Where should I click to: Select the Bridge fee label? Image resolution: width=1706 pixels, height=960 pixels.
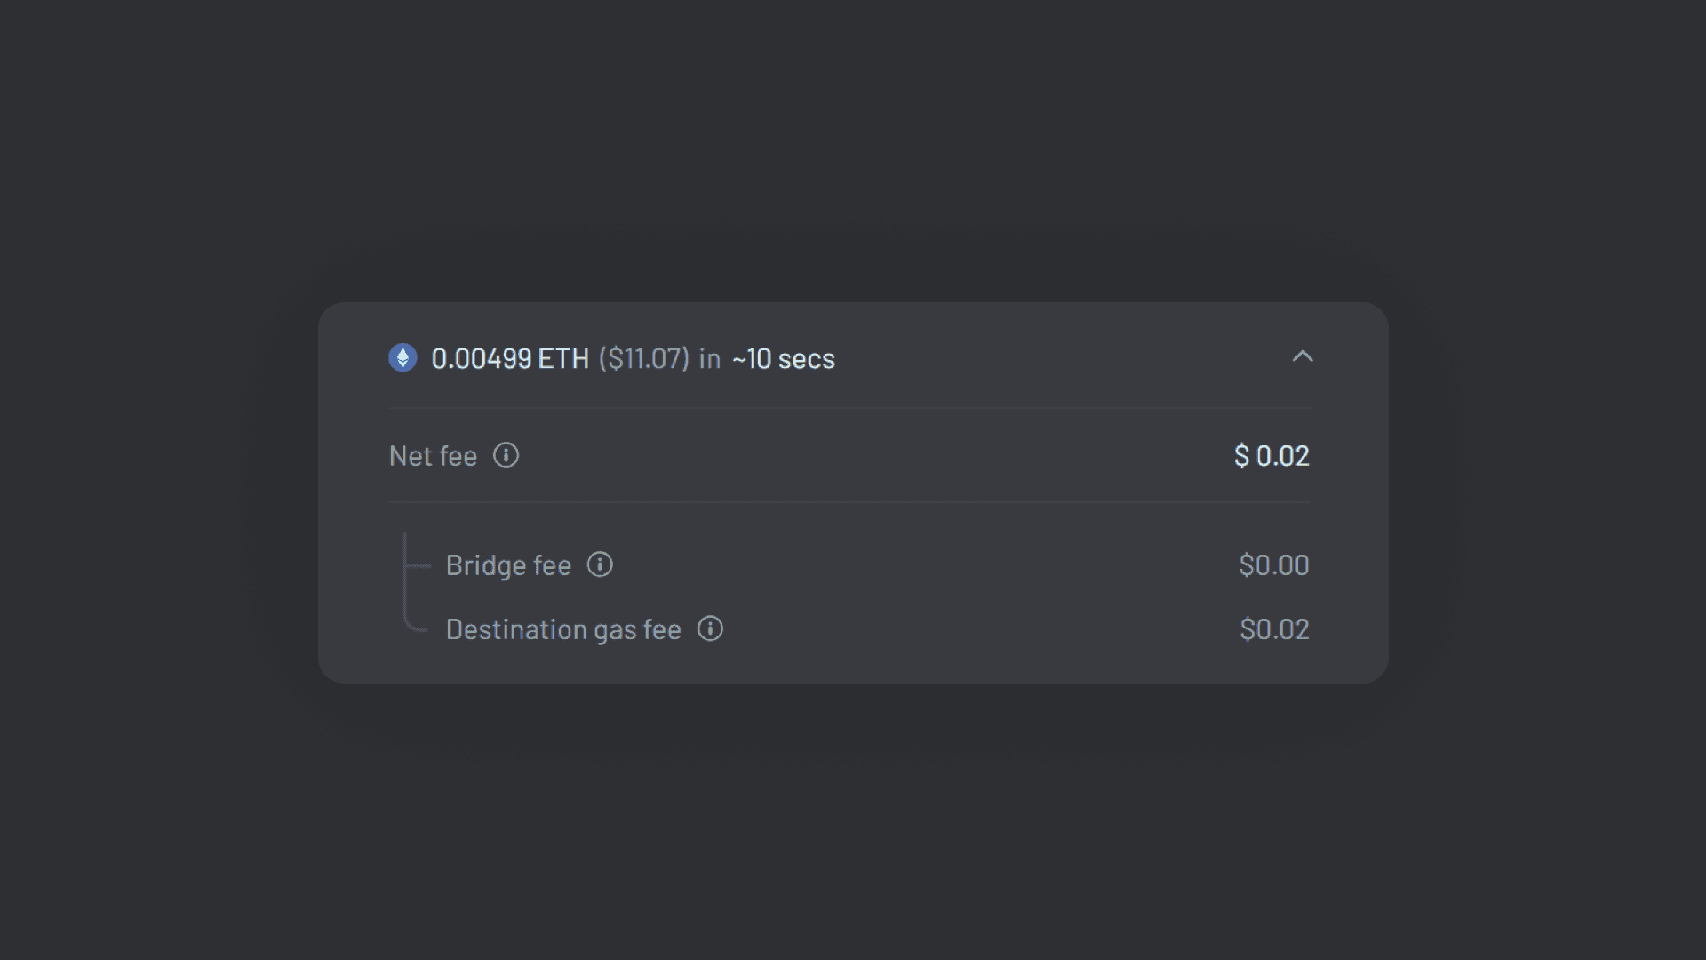pyautogui.click(x=508, y=565)
